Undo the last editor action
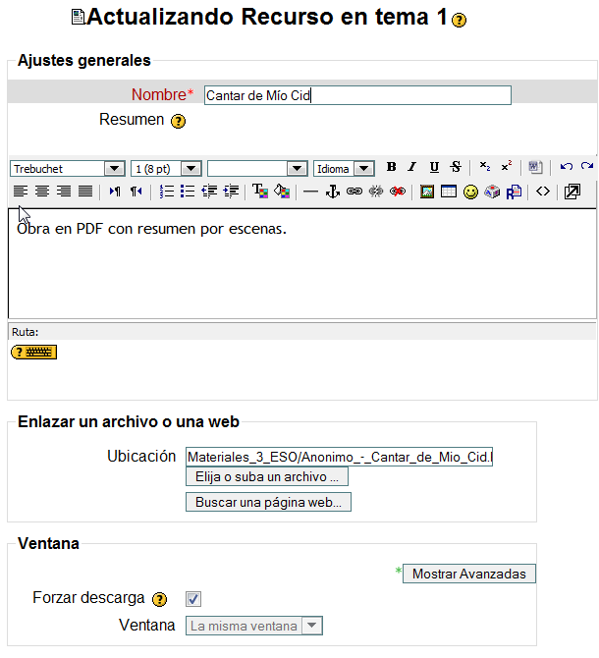 [x=567, y=168]
